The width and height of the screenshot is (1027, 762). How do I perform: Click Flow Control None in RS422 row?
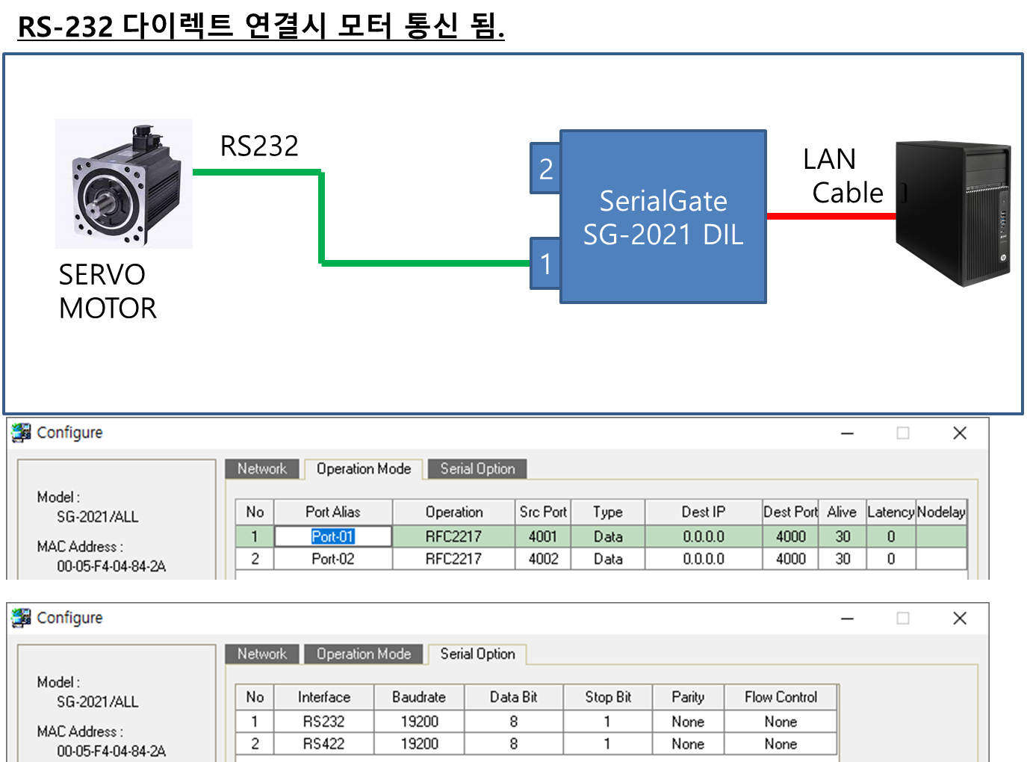pyautogui.click(x=781, y=744)
